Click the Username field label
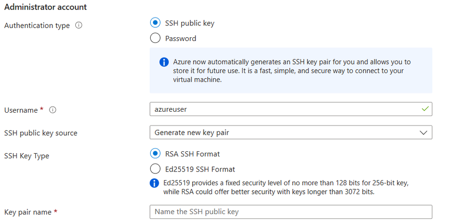Viewport: 470px width, 223px height. [x=21, y=110]
